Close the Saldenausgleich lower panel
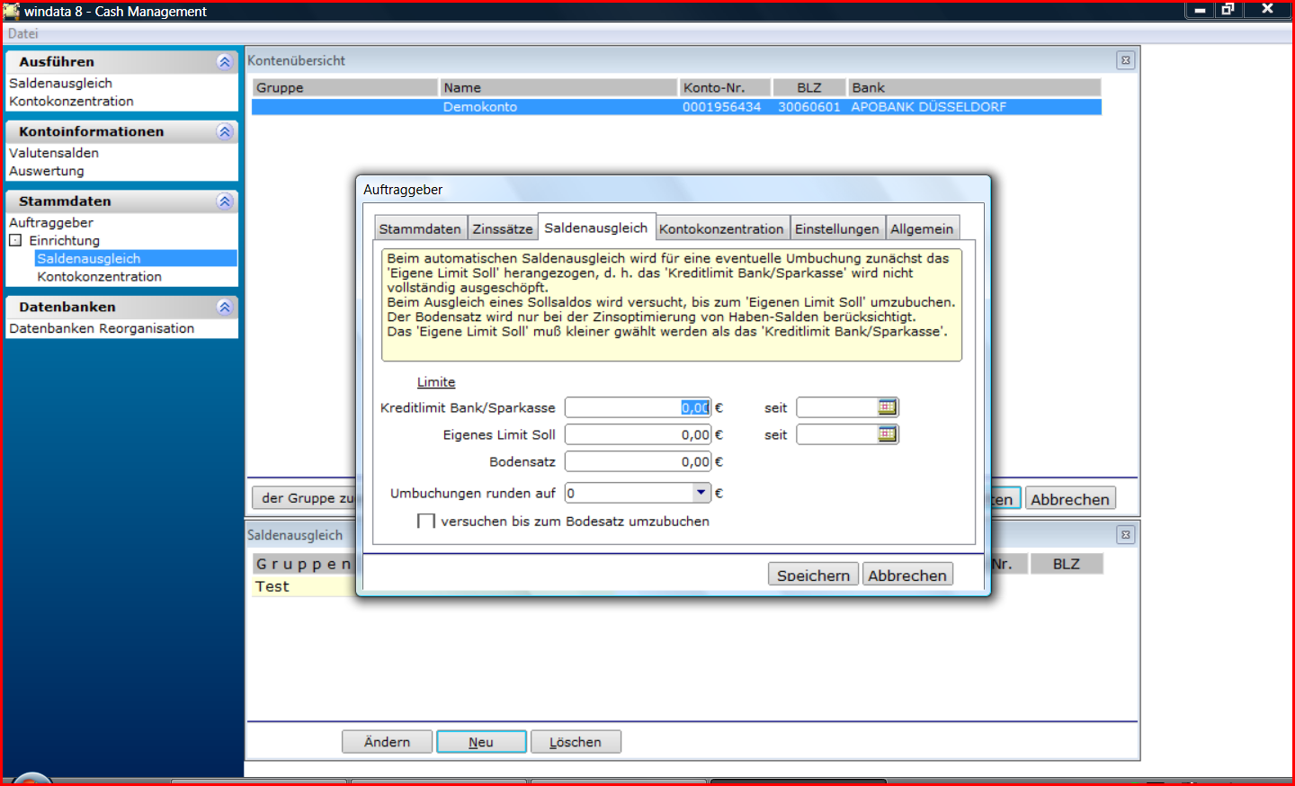 (1125, 535)
